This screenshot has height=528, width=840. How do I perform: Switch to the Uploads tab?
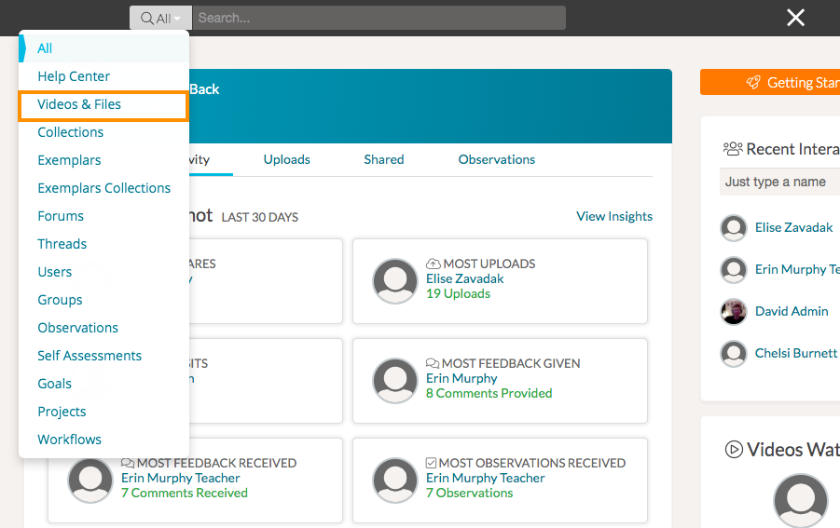(x=286, y=159)
